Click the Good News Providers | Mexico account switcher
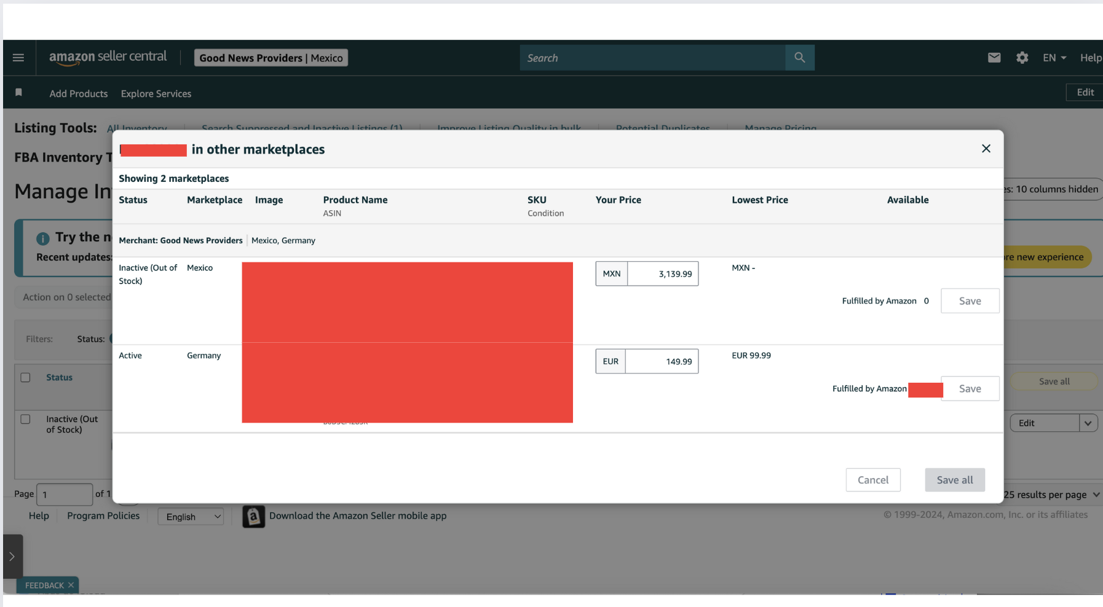Viewport: 1103px width, 607px height. click(x=271, y=58)
